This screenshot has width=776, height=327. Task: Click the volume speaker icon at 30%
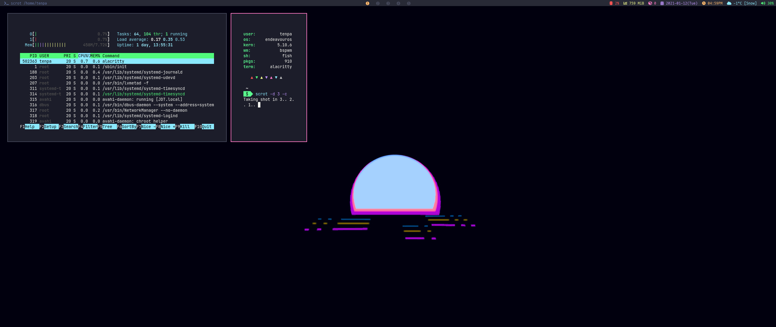coord(763,3)
